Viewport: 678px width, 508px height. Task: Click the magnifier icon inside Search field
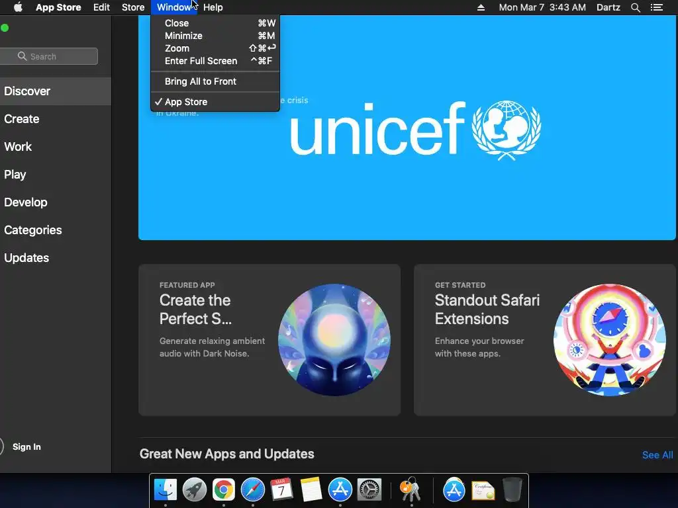click(22, 56)
